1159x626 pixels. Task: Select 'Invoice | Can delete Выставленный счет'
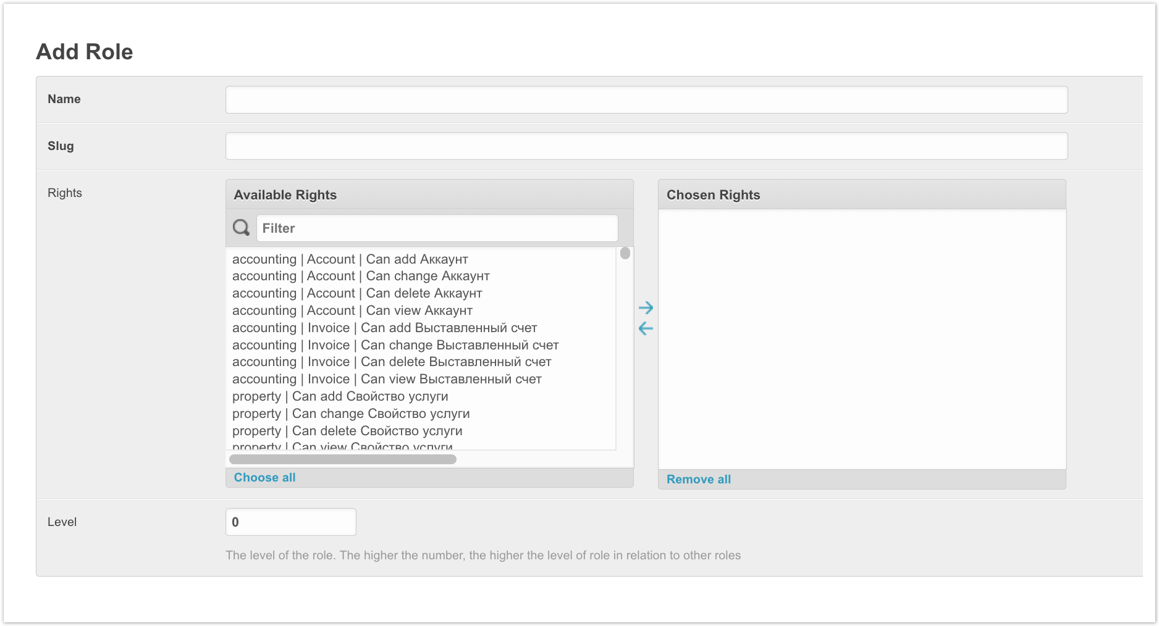[392, 362]
